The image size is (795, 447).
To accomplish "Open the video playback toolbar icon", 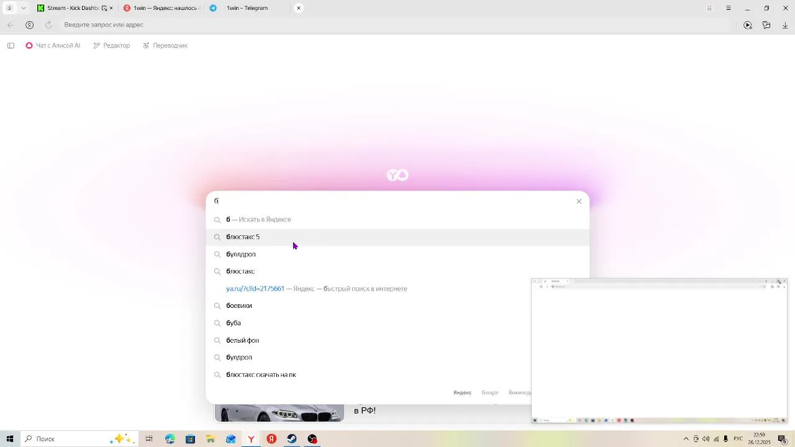I will [748, 25].
